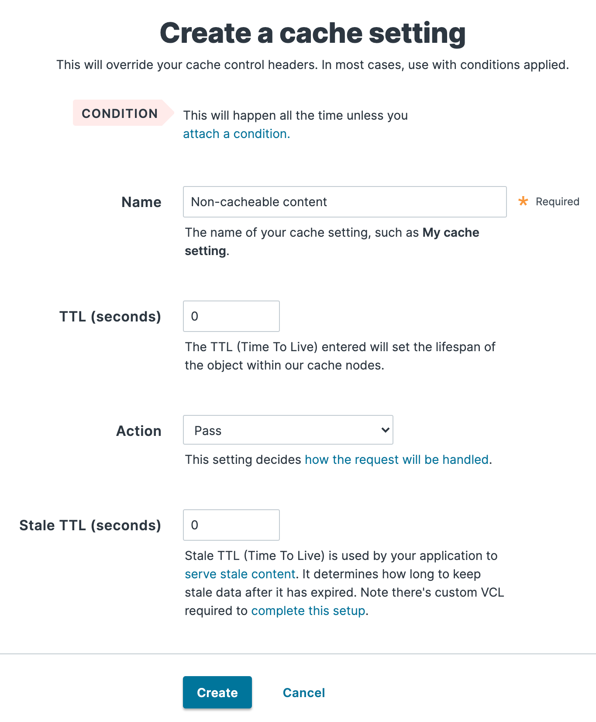Click the pink CONDITION badge
This screenshot has width=596, height=722.
click(120, 114)
